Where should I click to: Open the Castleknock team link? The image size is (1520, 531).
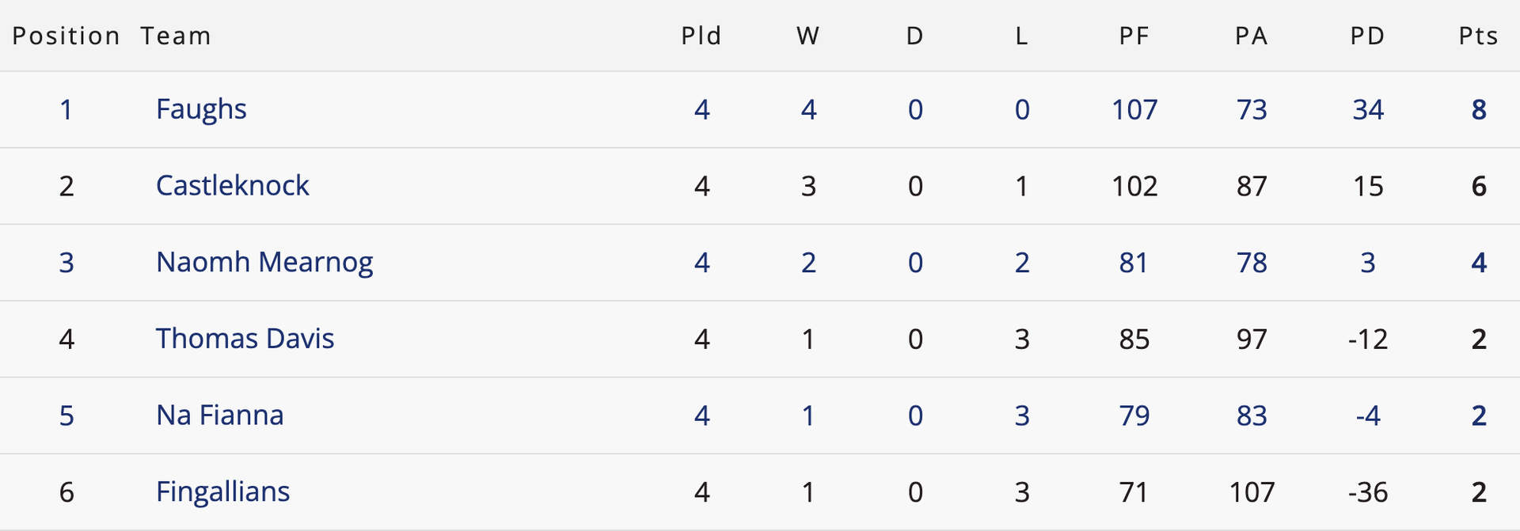tap(232, 186)
